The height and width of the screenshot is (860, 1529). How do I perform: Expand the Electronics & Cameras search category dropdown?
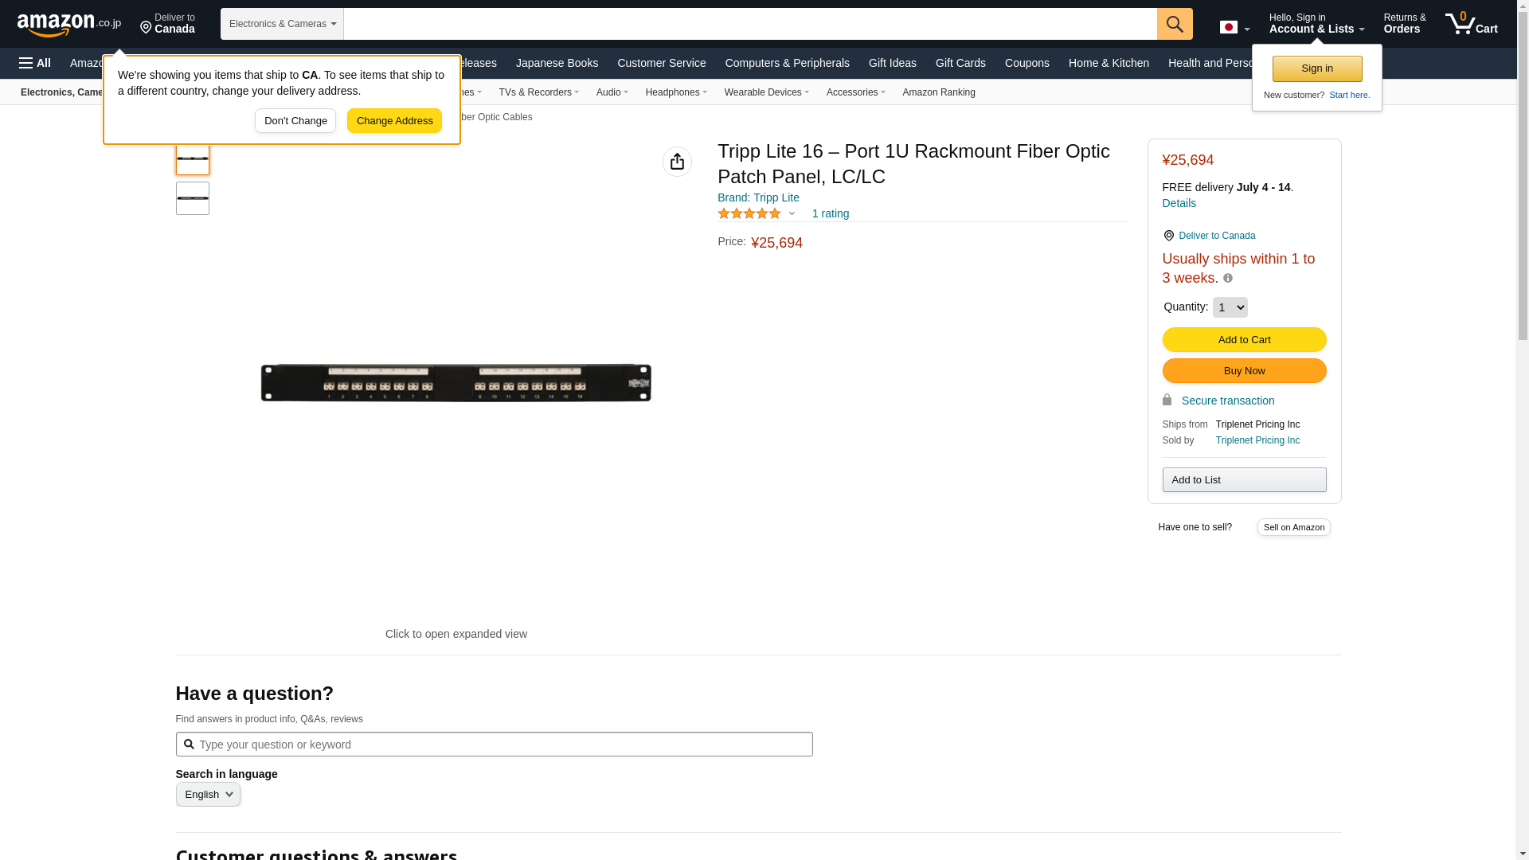(x=282, y=24)
